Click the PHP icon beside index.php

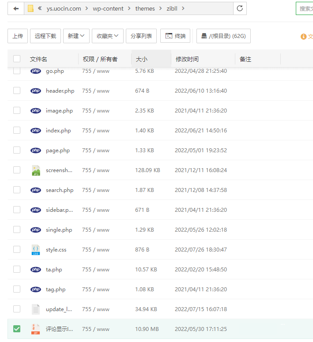36,131
